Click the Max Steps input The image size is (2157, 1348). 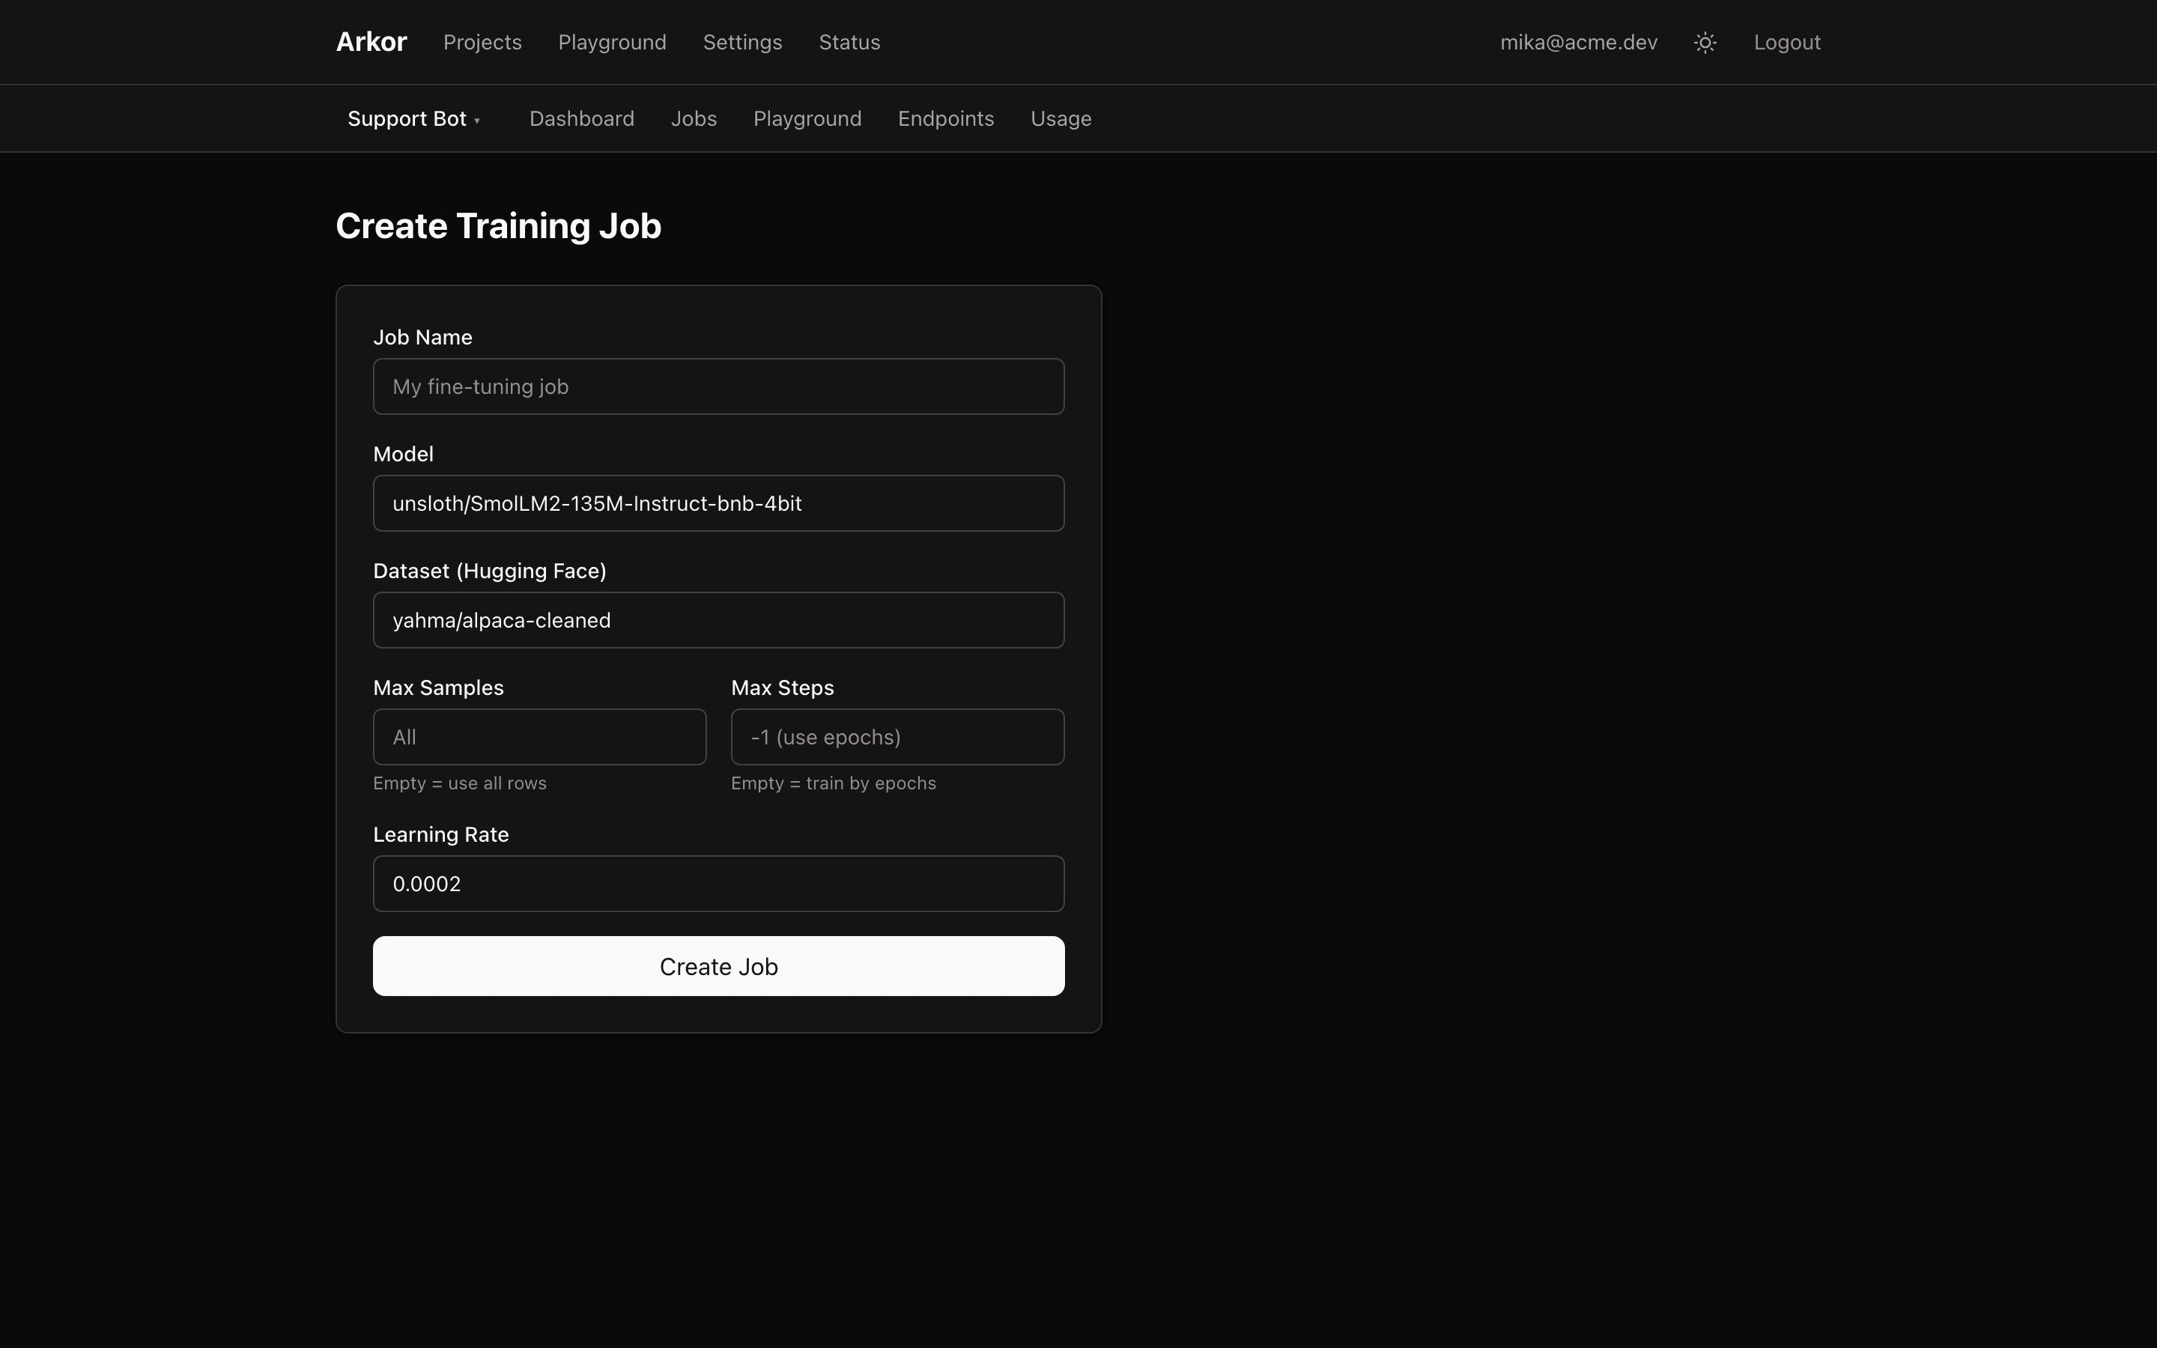[897, 736]
